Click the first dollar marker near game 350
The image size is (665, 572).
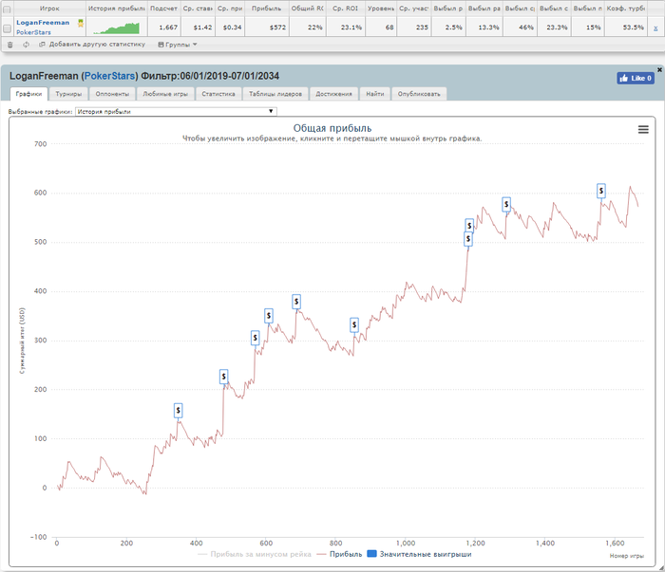(178, 411)
